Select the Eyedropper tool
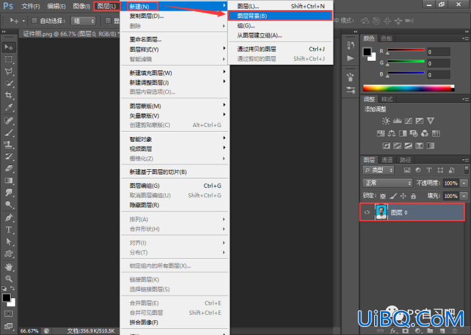471x335 pixels. [9, 108]
